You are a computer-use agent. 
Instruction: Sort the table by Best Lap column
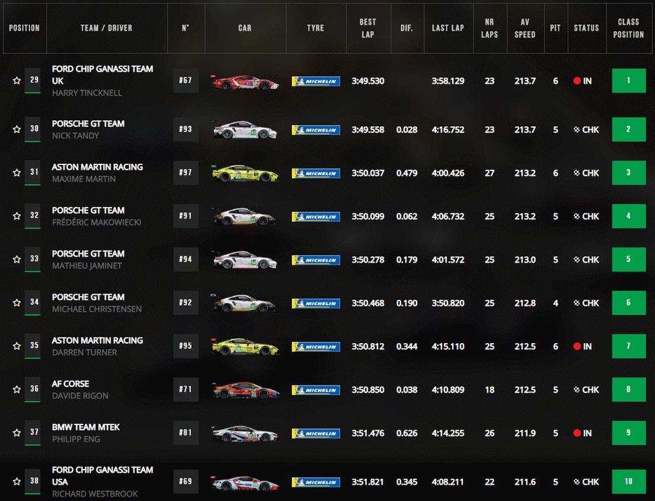pyautogui.click(x=367, y=28)
